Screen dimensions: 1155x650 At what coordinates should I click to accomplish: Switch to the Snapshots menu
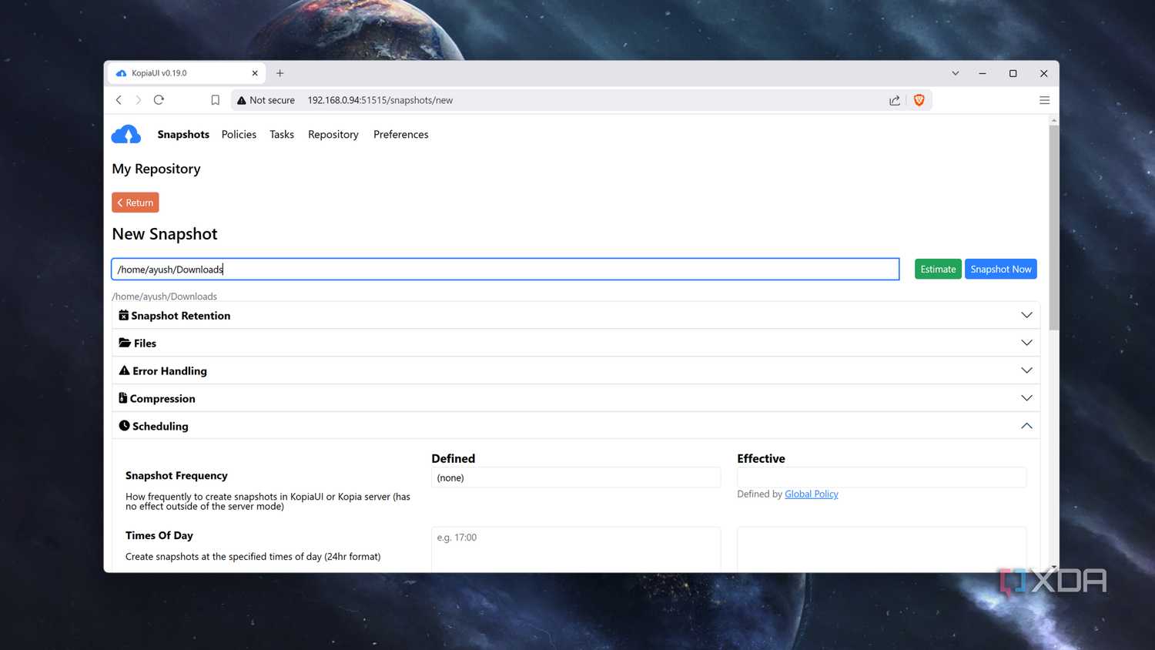click(183, 134)
